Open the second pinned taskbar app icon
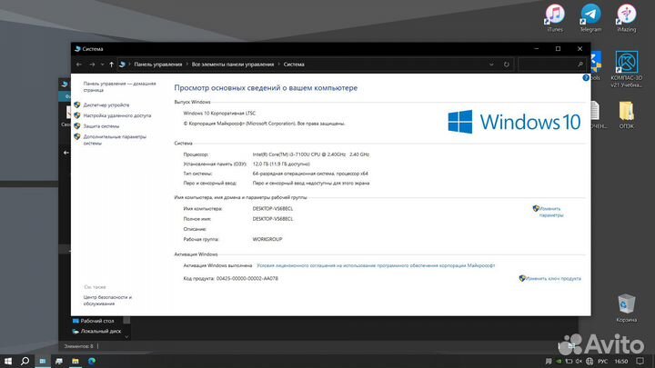Screen dimensions: 655x368 [x=59, y=361]
